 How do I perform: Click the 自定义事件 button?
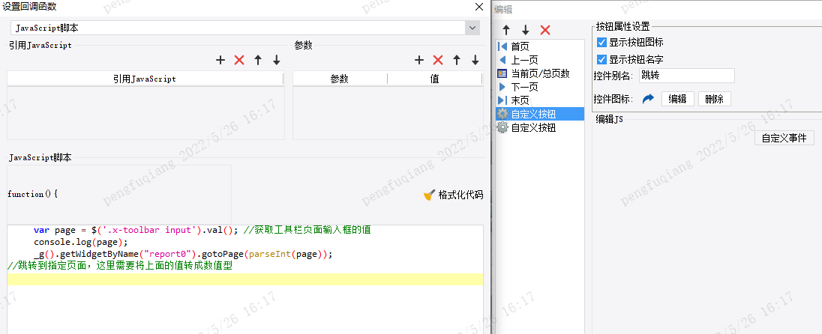[x=784, y=139]
